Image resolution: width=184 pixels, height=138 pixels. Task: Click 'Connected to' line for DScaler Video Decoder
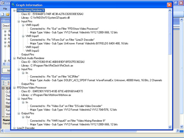[x=66, y=106]
